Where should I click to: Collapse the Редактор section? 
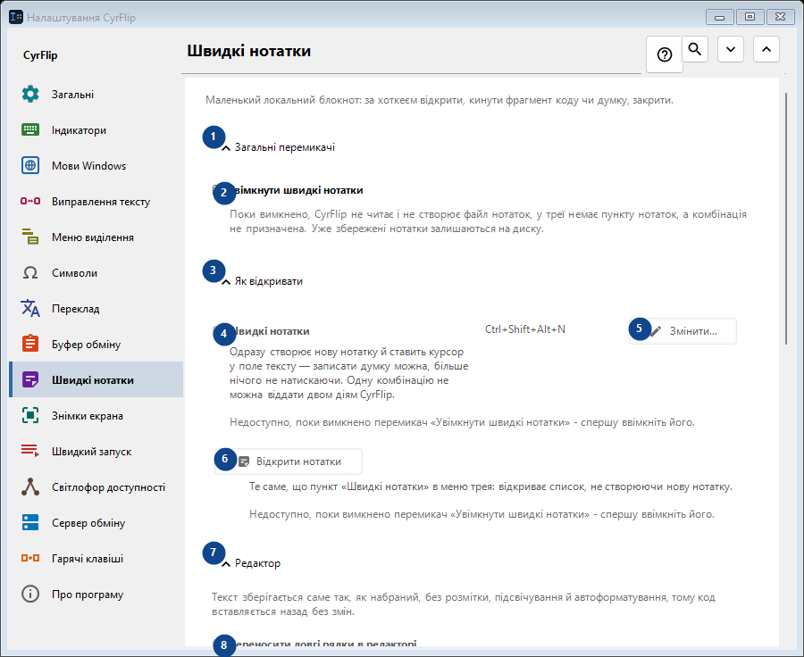[251, 563]
